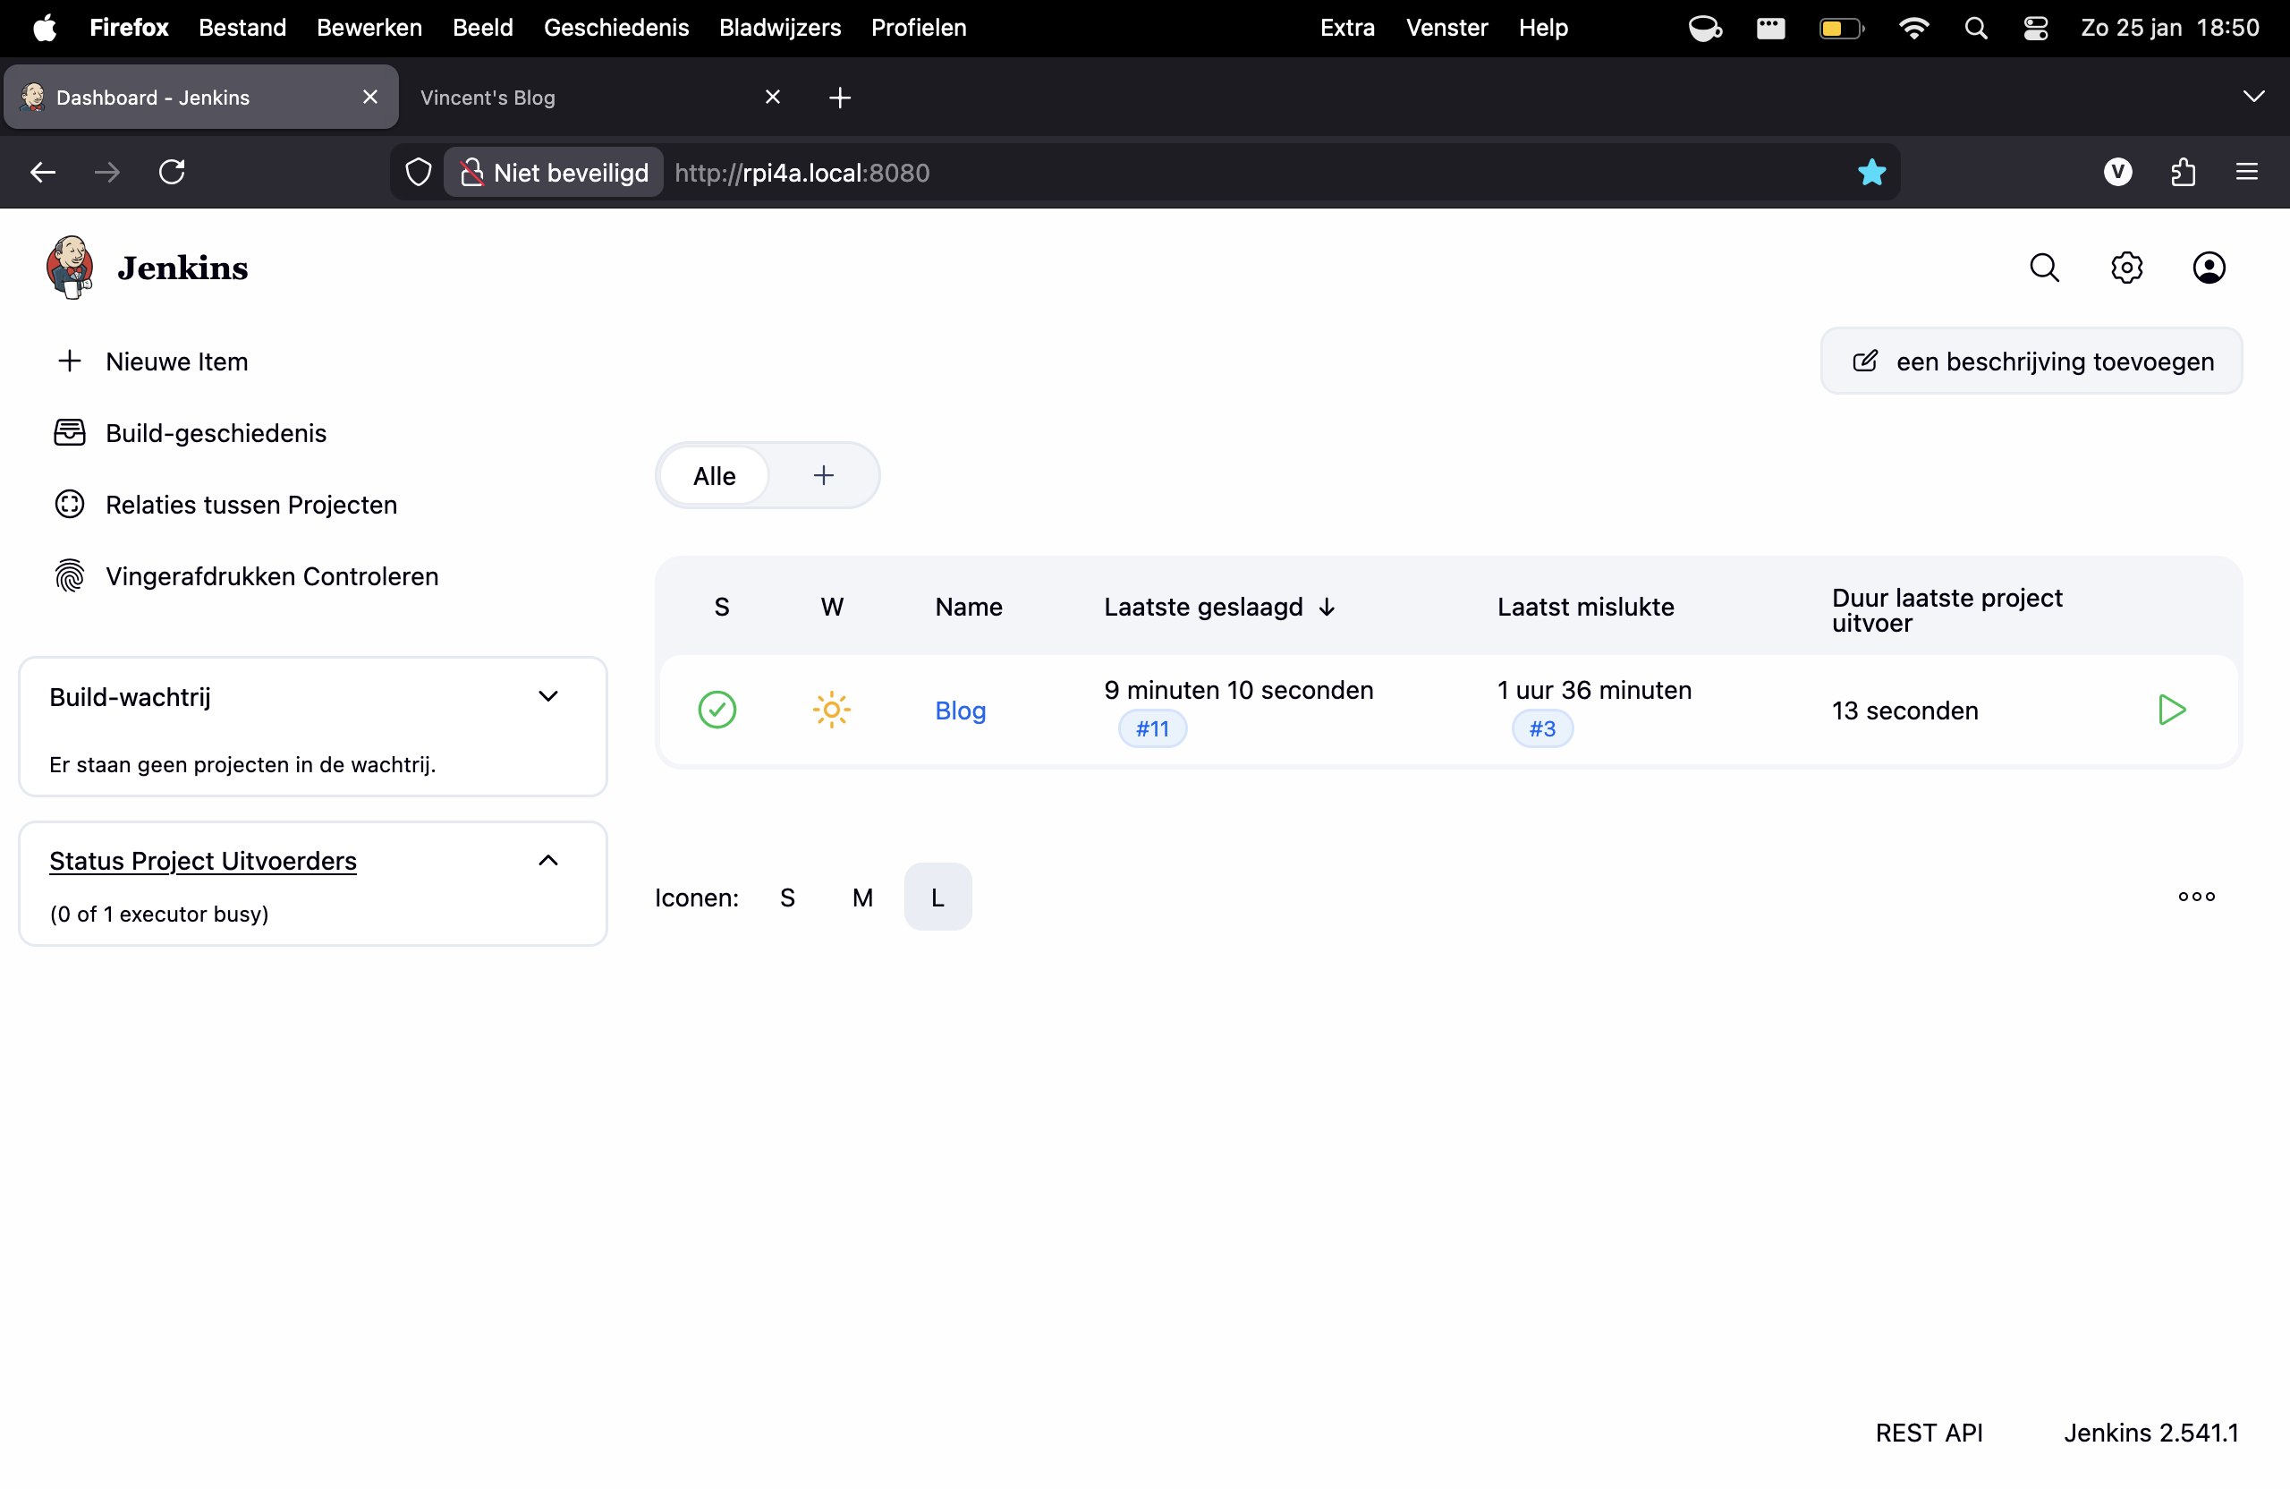The height and width of the screenshot is (1489, 2290).
Task: Click the overflow dots icon near icon sizes
Action: tap(2196, 896)
